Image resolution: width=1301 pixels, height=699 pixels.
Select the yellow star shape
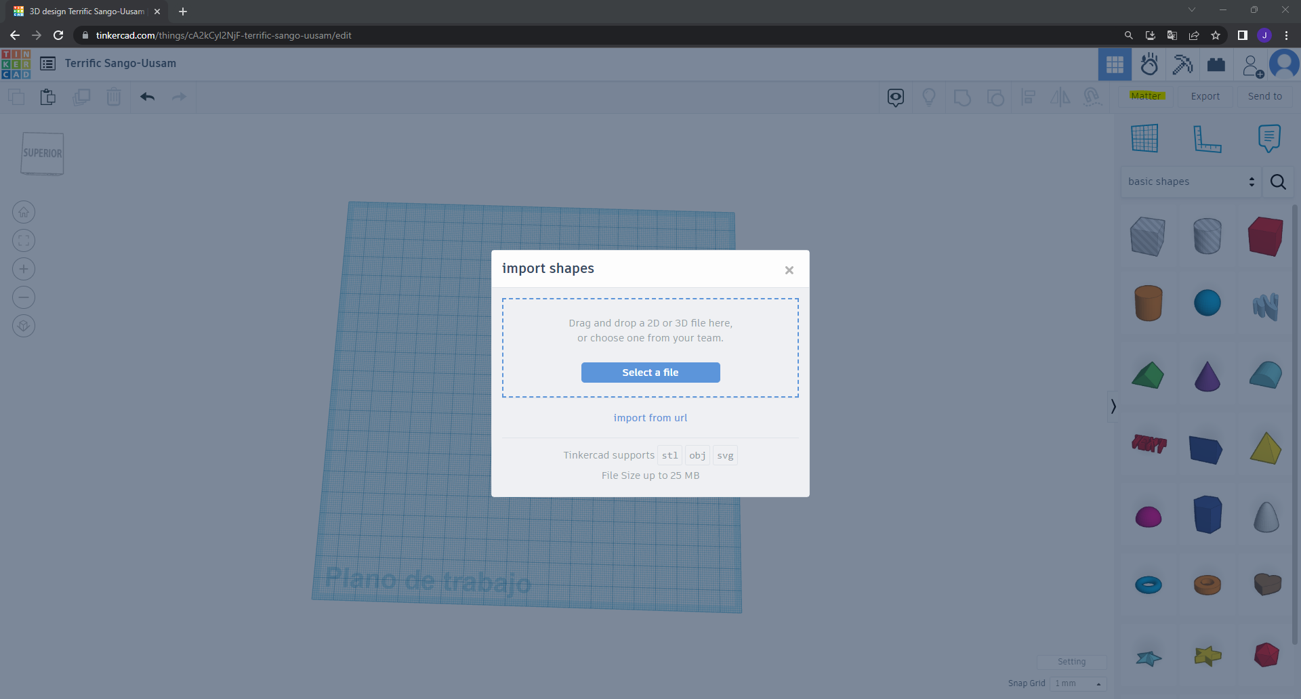[1207, 656]
